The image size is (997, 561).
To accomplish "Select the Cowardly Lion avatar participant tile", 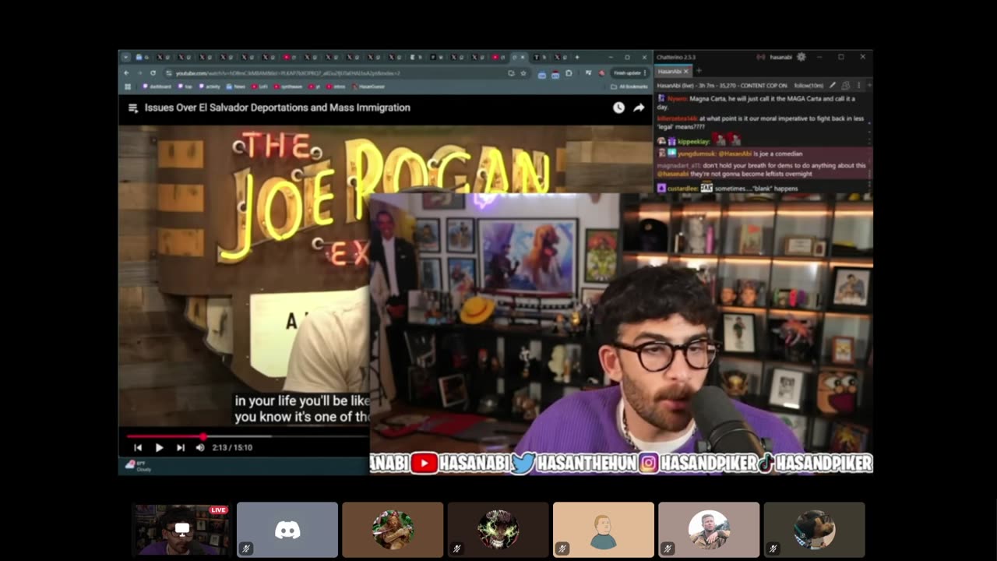I will [393, 530].
